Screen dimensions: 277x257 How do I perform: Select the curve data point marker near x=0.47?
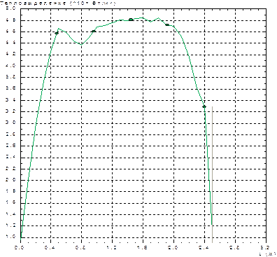tap(57, 33)
